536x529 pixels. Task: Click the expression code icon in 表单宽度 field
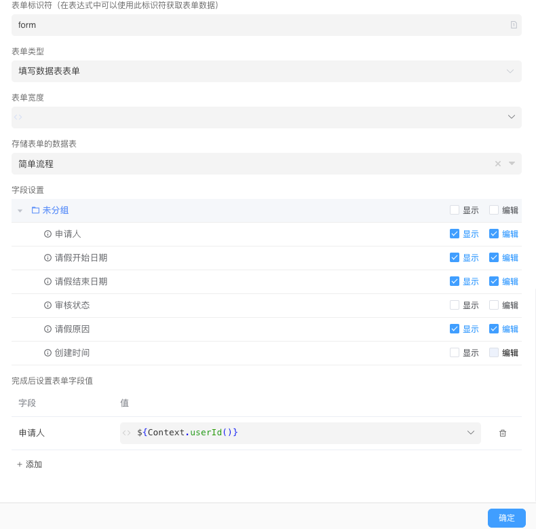[x=18, y=117]
